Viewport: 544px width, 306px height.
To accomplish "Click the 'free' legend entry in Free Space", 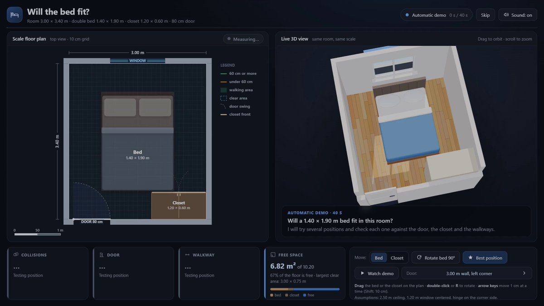I will tap(309, 295).
